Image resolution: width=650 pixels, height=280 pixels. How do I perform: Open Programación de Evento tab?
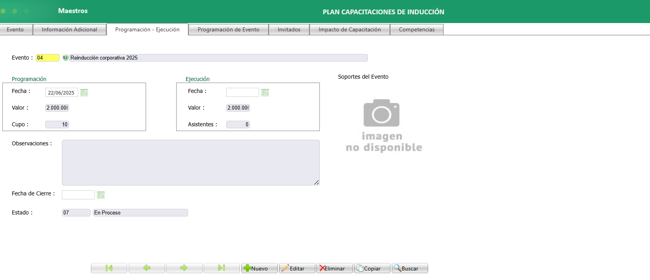(x=229, y=30)
